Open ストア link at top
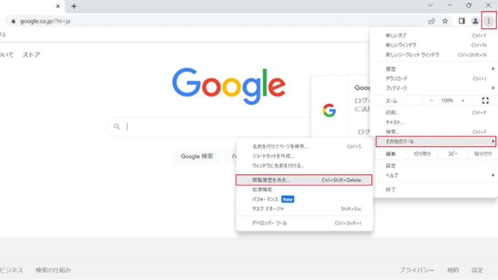The width and height of the screenshot is (498, 280). click(x=31, y=55)
